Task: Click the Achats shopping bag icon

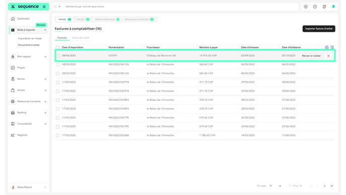Action: coord(13,90)
